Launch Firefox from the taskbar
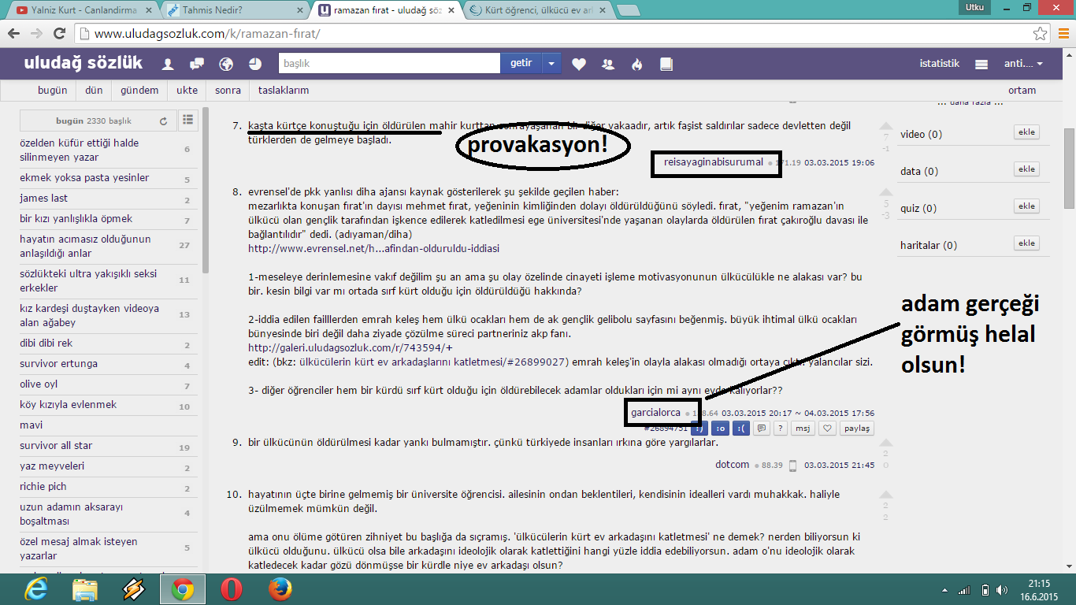1076x605 pixels. point(280,588)
